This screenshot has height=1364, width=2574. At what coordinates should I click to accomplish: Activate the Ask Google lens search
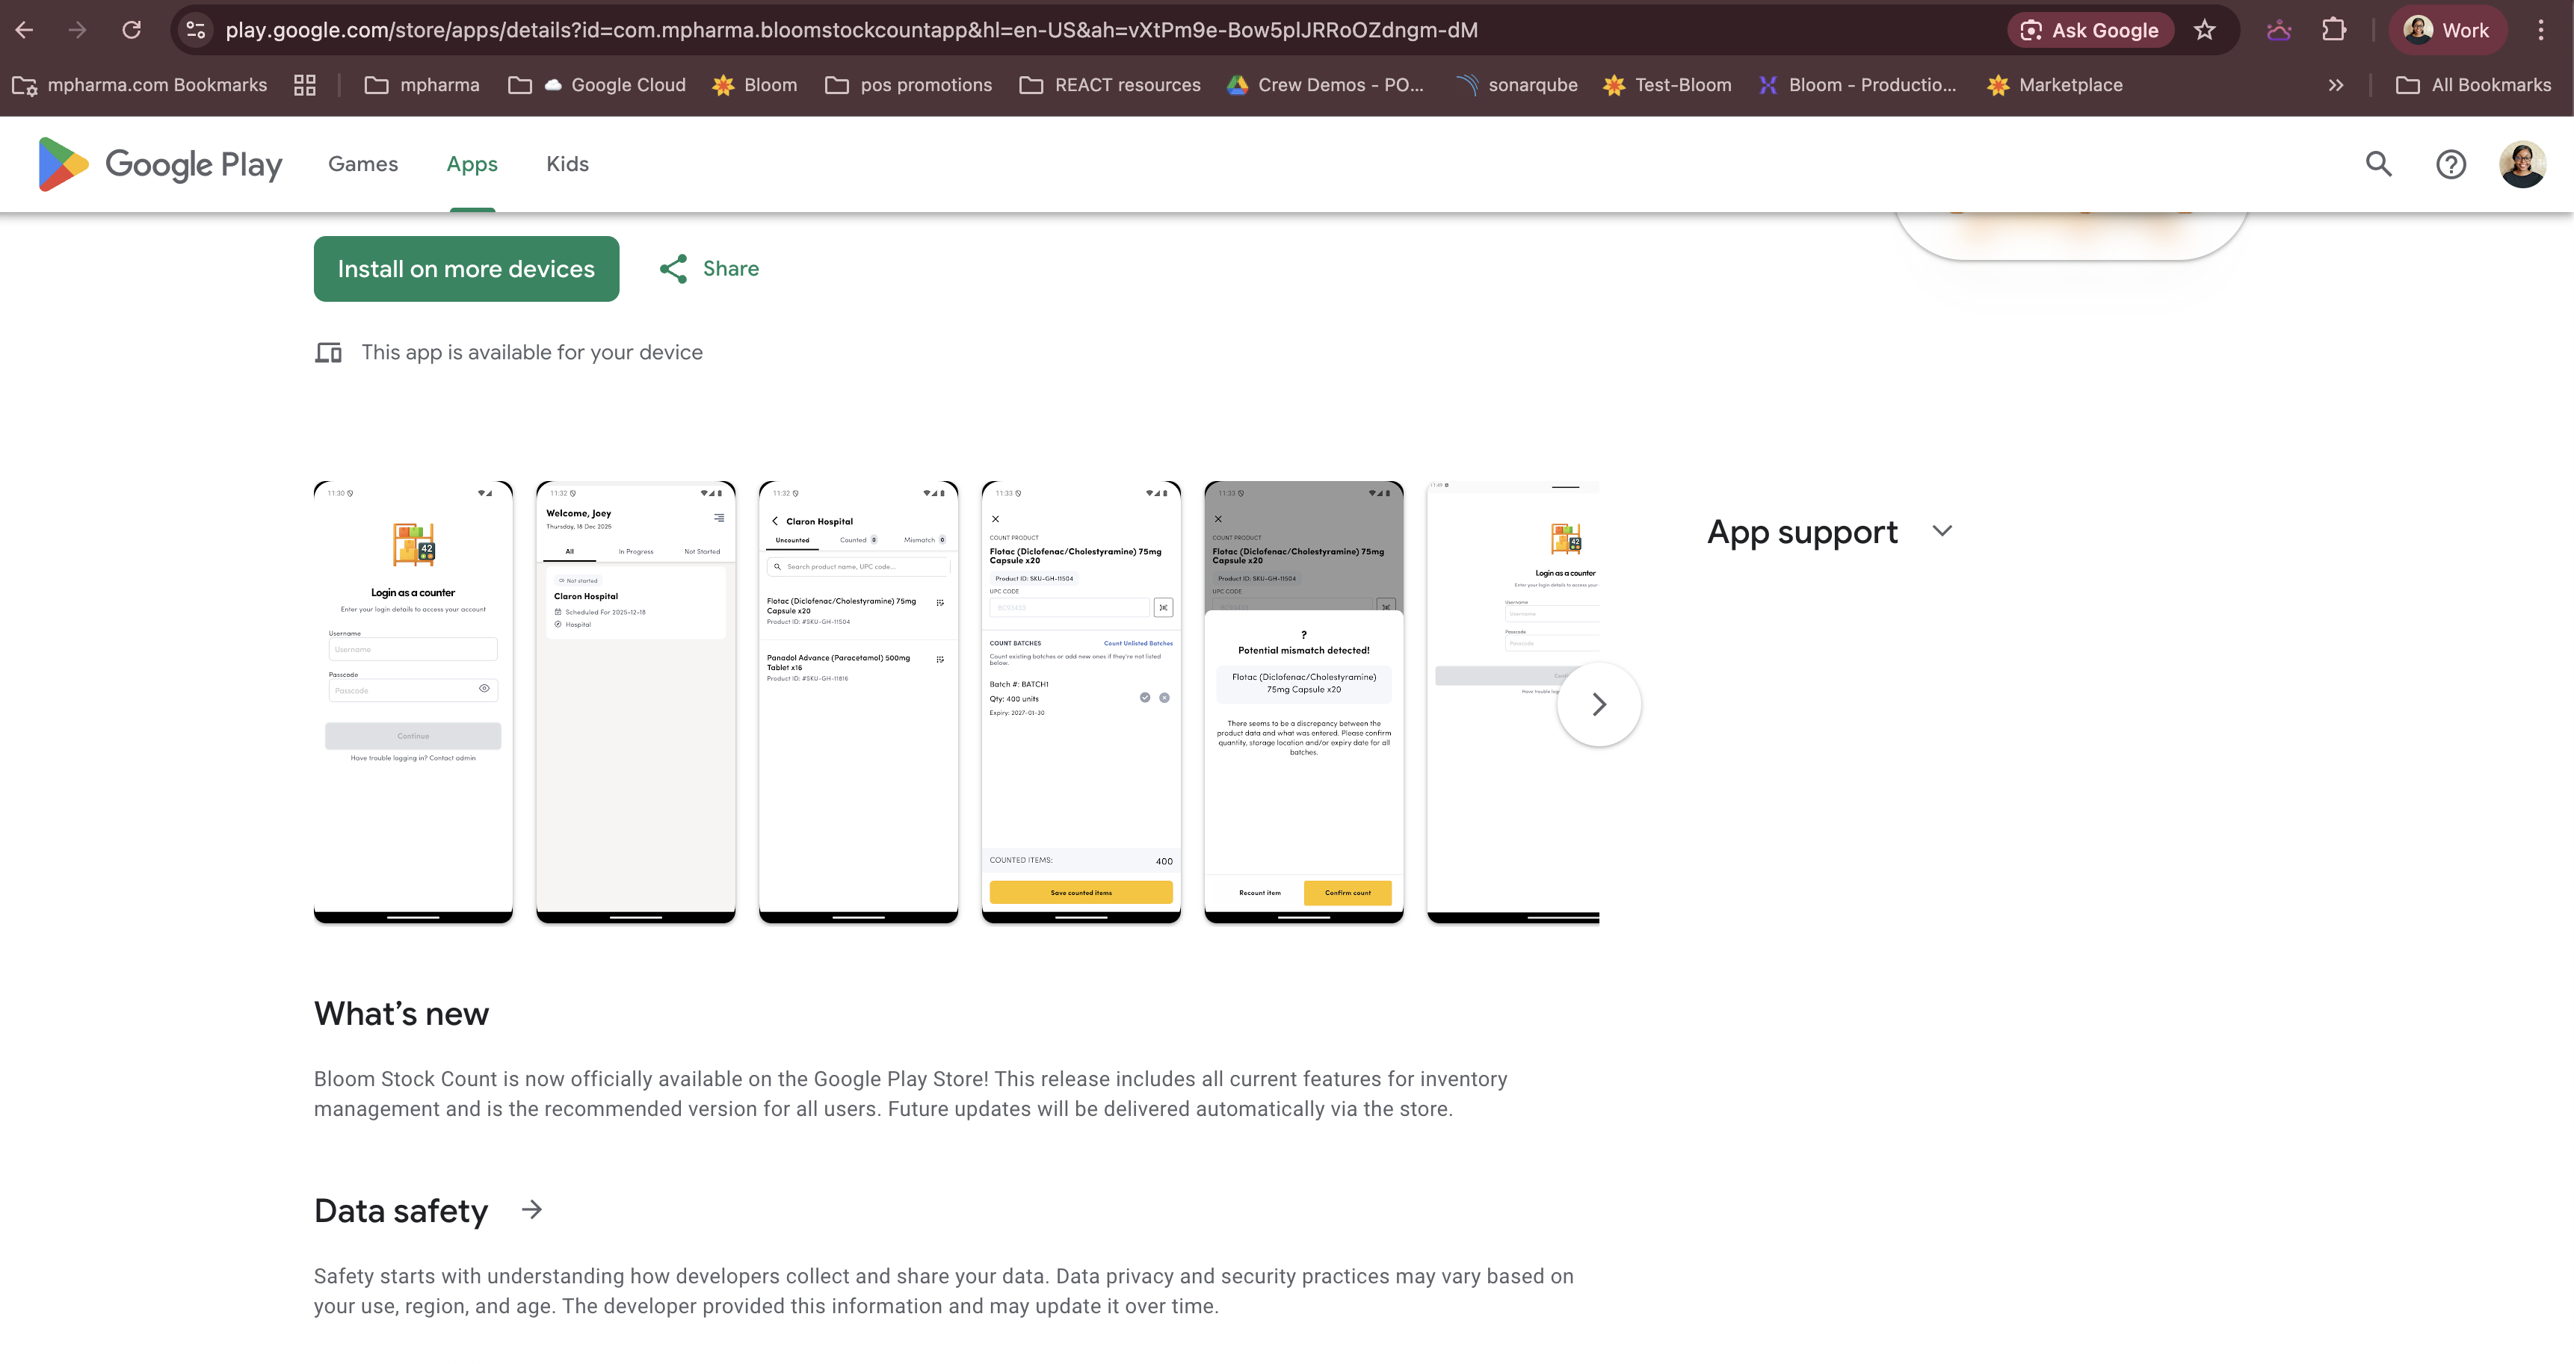(2090, 30)
